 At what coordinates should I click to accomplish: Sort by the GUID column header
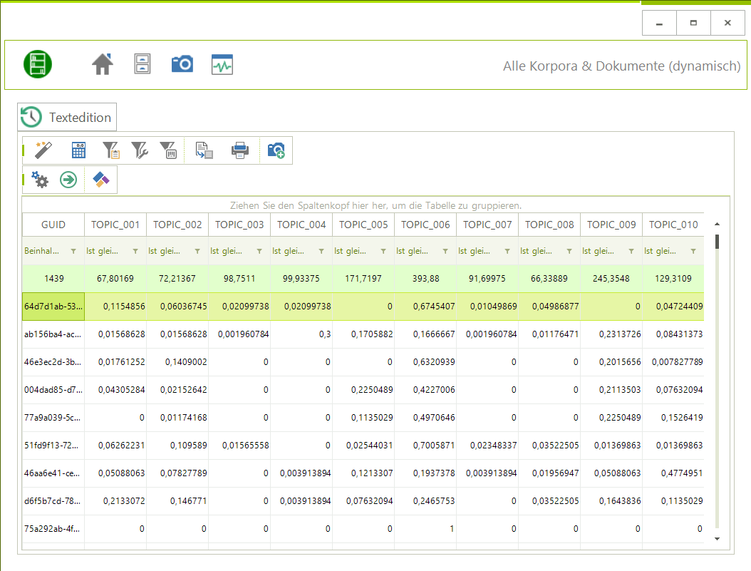pyautogui.click(x=53, y=225)
